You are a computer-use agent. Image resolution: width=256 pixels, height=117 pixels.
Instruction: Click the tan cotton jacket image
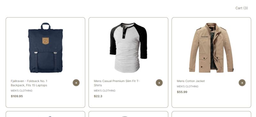pos(211,48)
